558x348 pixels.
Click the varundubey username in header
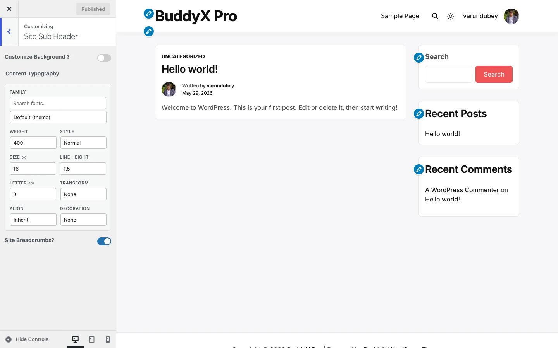point(480,16)
